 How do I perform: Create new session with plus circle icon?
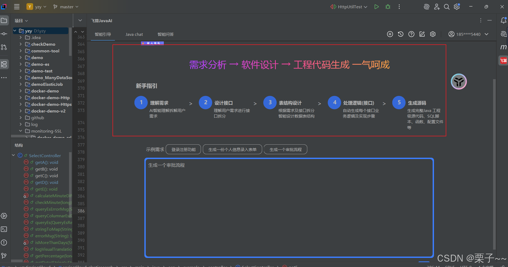tap(390, 34)
